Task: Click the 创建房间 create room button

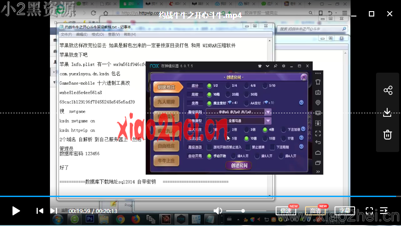Action: point(239,165)
